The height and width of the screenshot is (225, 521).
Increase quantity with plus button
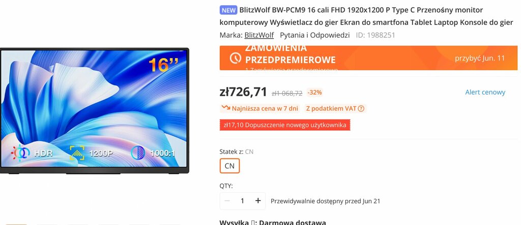coord(258,201)
